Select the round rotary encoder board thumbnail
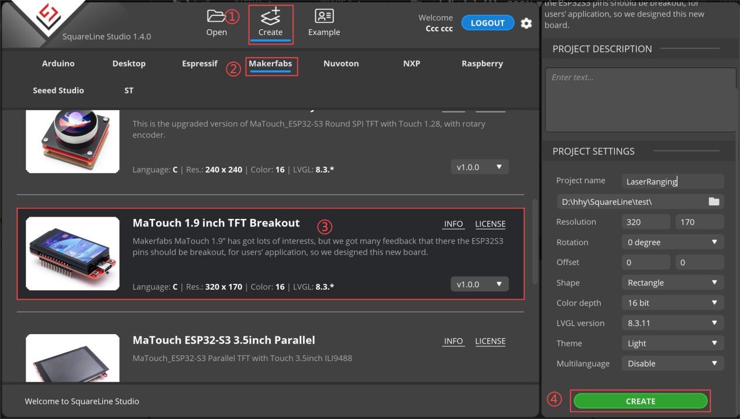The width and height of the screenshot is (740, 419). [x=73, y=140]
